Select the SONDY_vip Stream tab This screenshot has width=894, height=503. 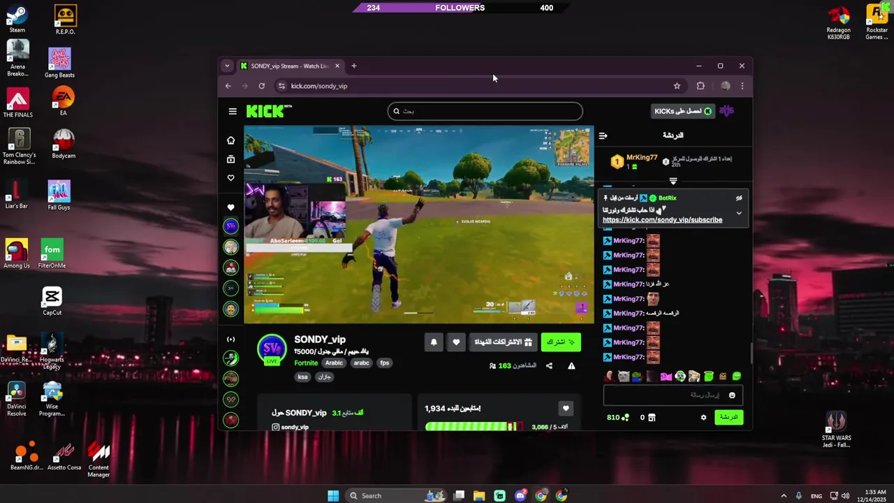tap(290, 66)
